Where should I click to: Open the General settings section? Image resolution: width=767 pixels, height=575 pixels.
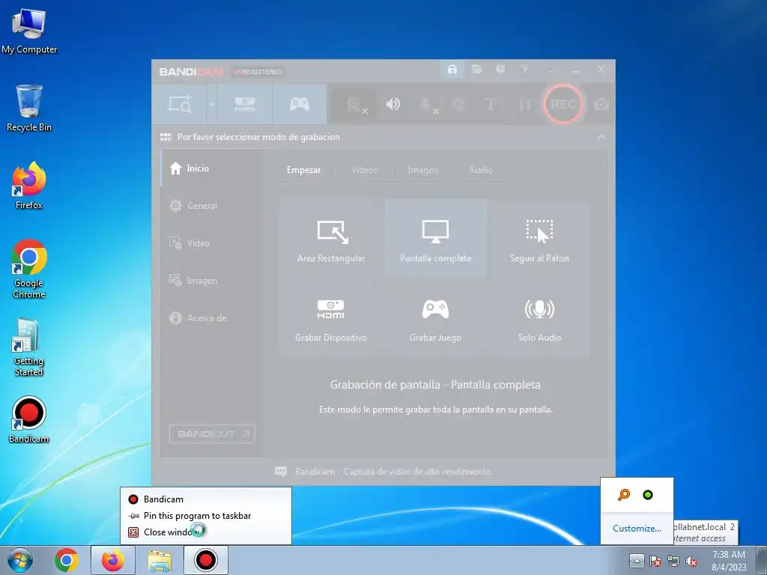click(210, 206)
